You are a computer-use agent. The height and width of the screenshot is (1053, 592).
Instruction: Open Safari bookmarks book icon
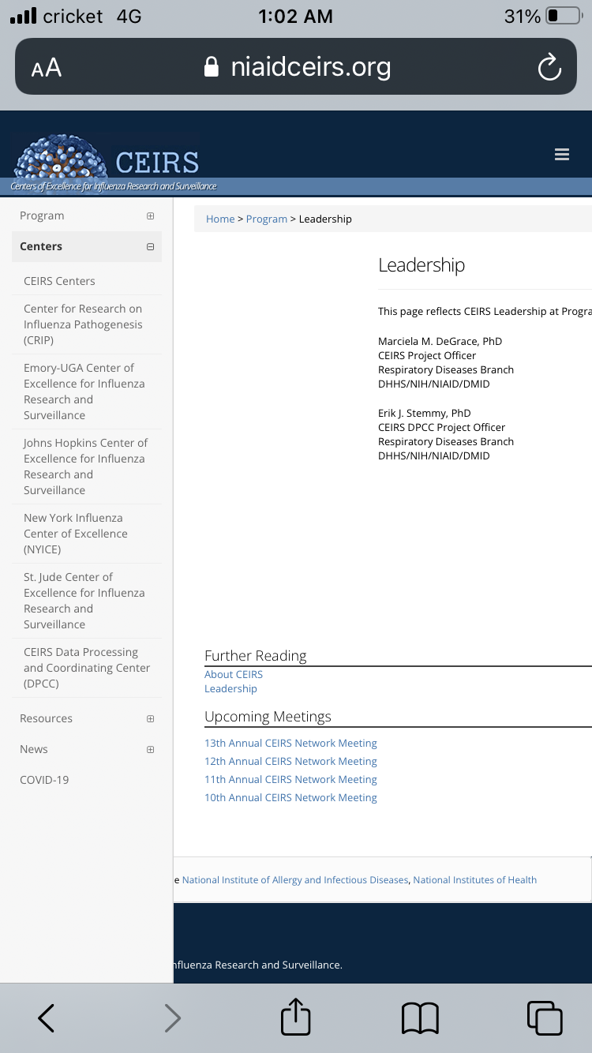pyautogui.click(x=420, y=1018)
